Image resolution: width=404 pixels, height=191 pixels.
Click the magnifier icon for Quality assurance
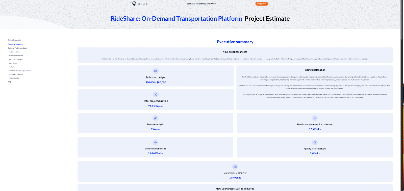click(x=315, y=142)
